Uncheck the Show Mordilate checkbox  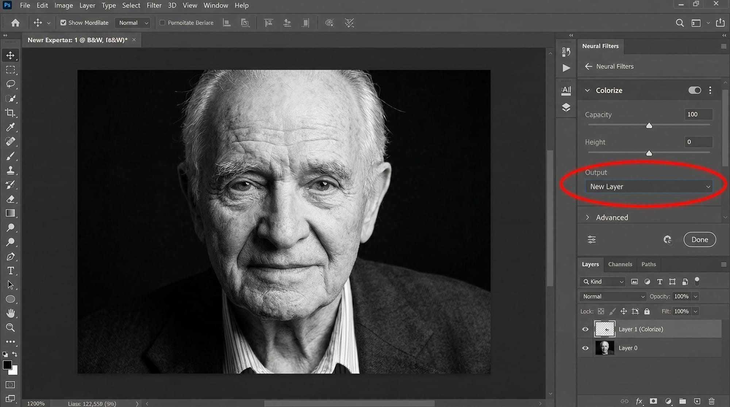point(63,23)
